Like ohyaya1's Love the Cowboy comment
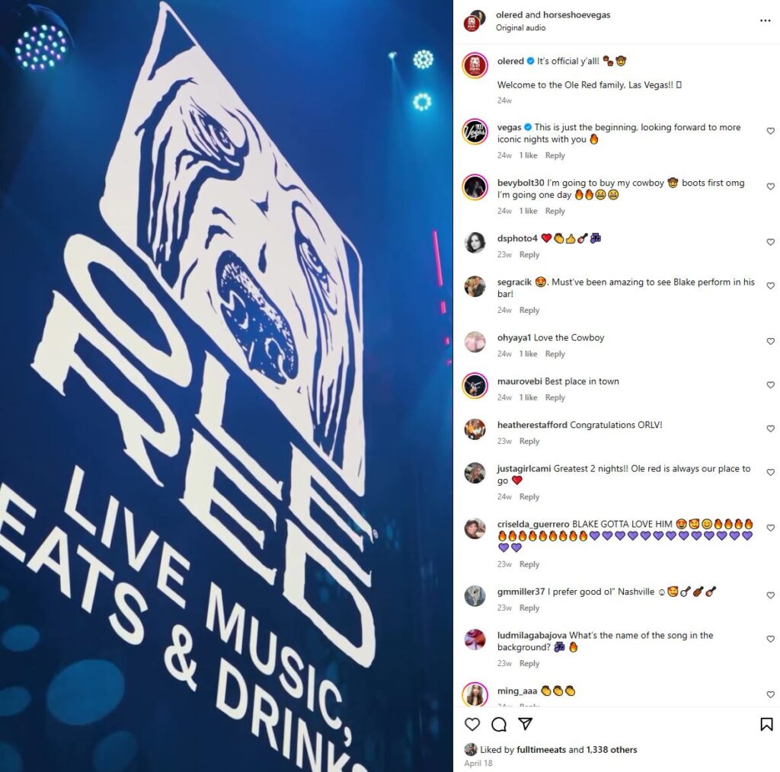 click(x=771, y=342)
